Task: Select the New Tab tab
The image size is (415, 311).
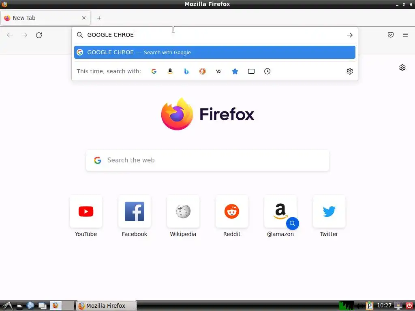Action: (45, 18)
